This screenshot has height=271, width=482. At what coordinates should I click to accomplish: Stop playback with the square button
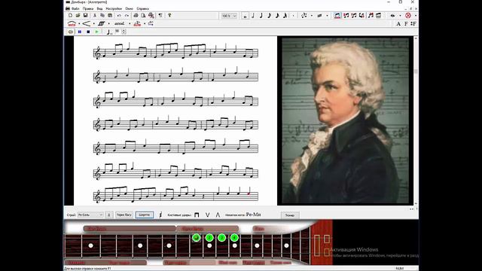[88, 32]
